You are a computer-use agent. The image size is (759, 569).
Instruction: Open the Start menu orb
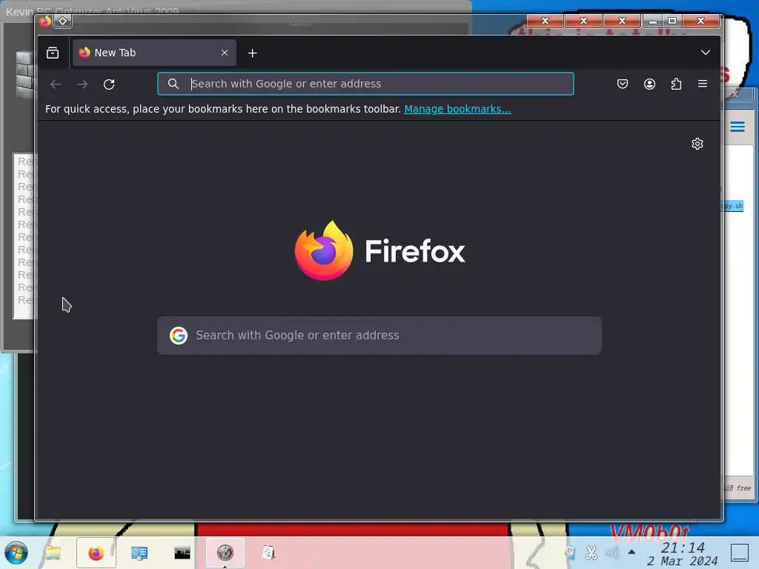point(16,553)
